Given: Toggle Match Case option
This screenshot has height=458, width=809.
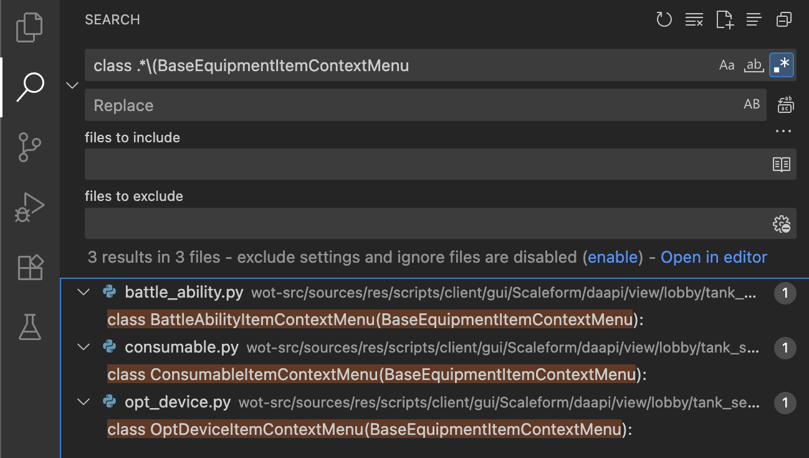Looking at the screenshot, I should pyautogui.click(x=727, y=65).
